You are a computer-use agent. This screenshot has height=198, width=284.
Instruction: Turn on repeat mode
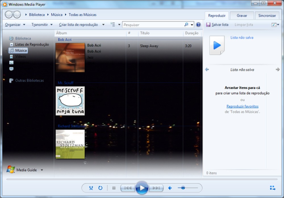100,188
